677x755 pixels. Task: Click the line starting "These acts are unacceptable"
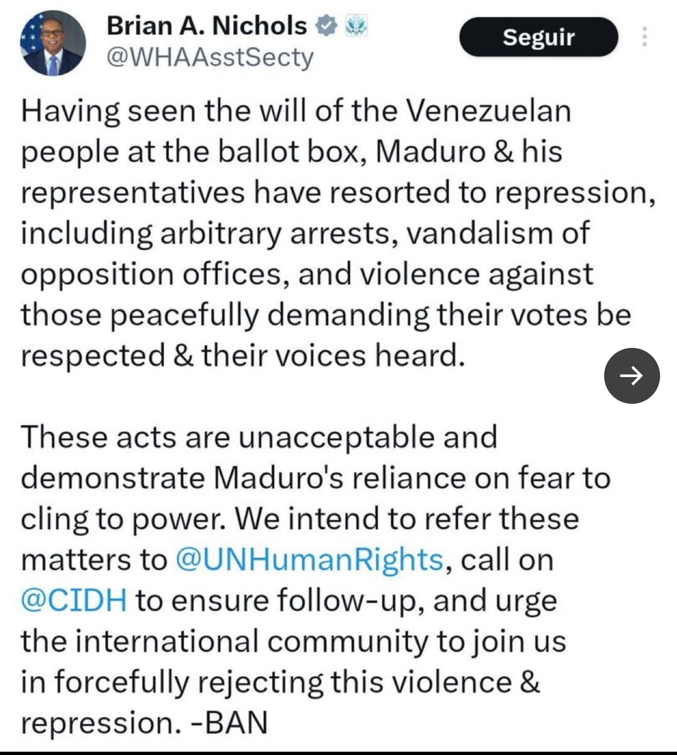[x=259, y=437]
